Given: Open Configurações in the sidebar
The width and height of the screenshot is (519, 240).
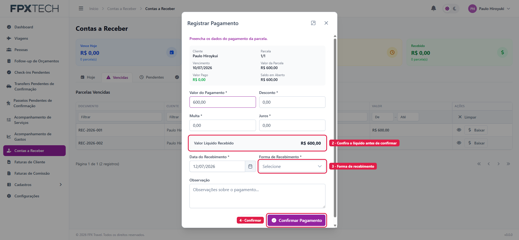Looking at the screenshot, I should [x=34, y=196].
